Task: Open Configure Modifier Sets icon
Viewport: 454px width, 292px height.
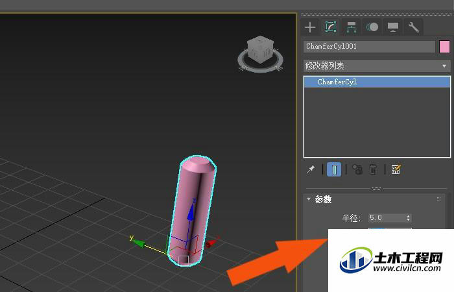Action: [x=396, y=169]
